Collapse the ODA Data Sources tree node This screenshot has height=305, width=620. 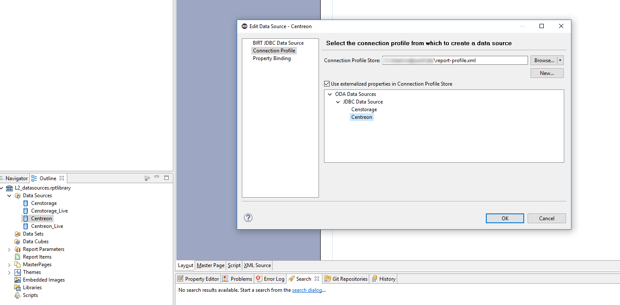point(330,94)
